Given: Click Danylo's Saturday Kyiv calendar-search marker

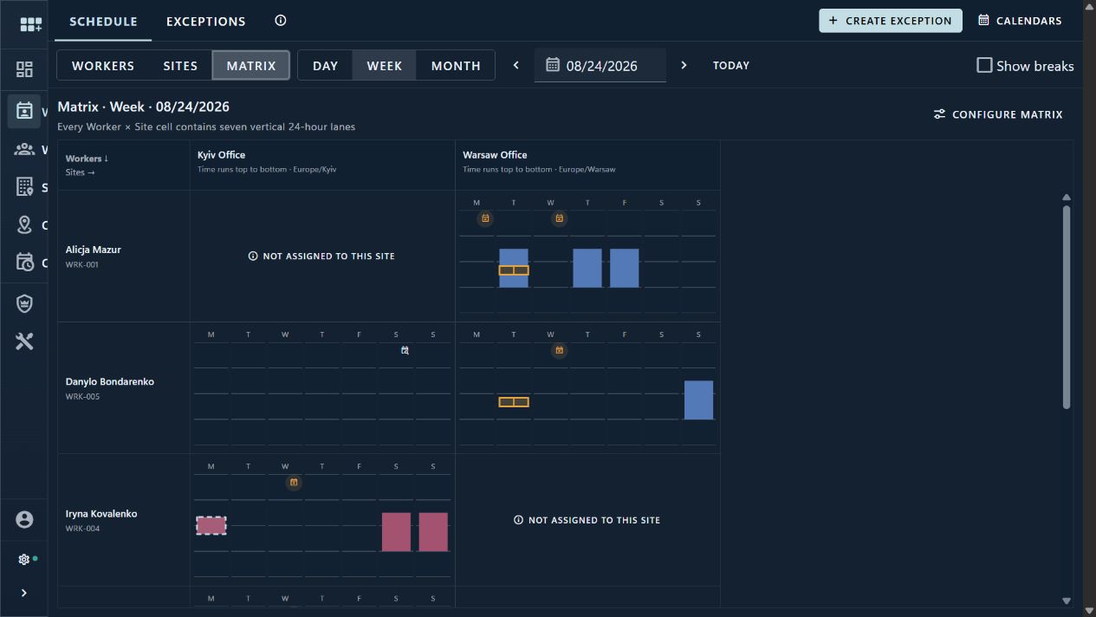Looking at the screenshot, I should point(405,350).
